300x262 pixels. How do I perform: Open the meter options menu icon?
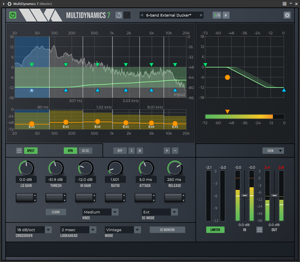(x=260, y=230)
